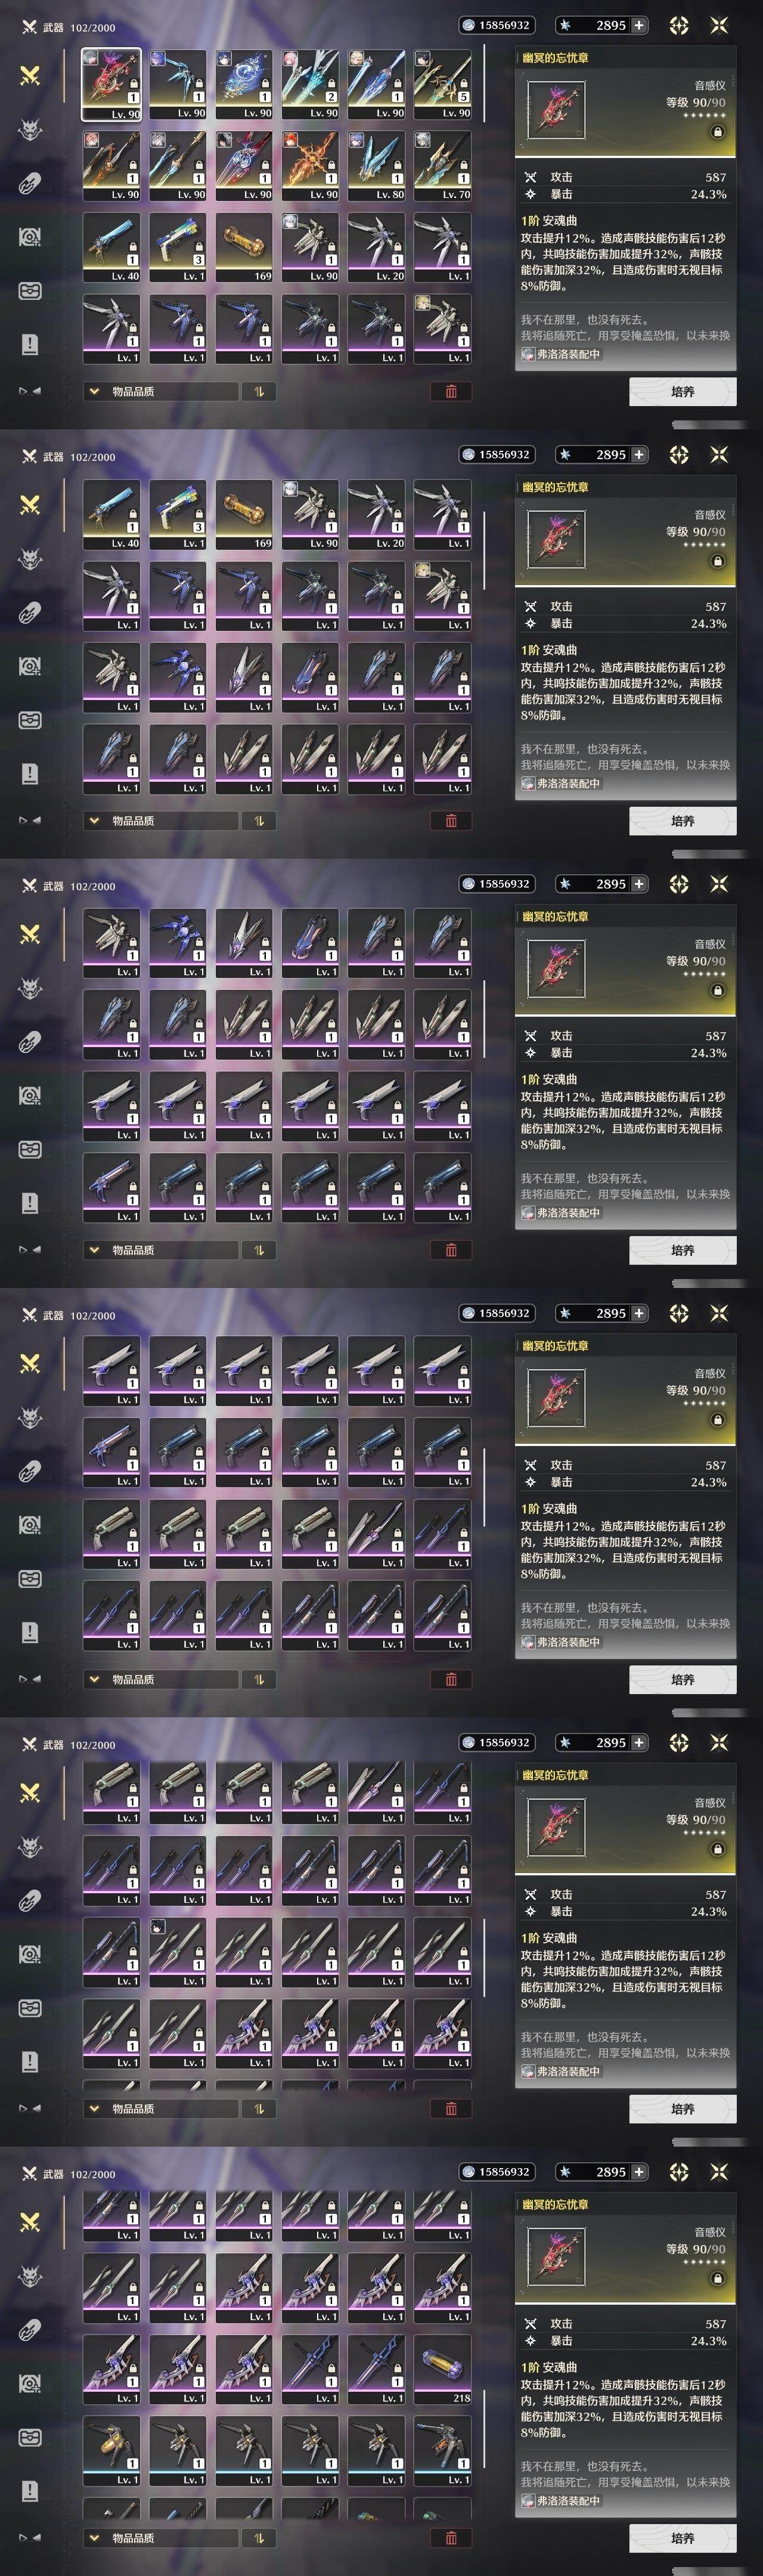Add currency with plus icon beside 2895 at top
763x2576 pixels.
click(639, 25)
